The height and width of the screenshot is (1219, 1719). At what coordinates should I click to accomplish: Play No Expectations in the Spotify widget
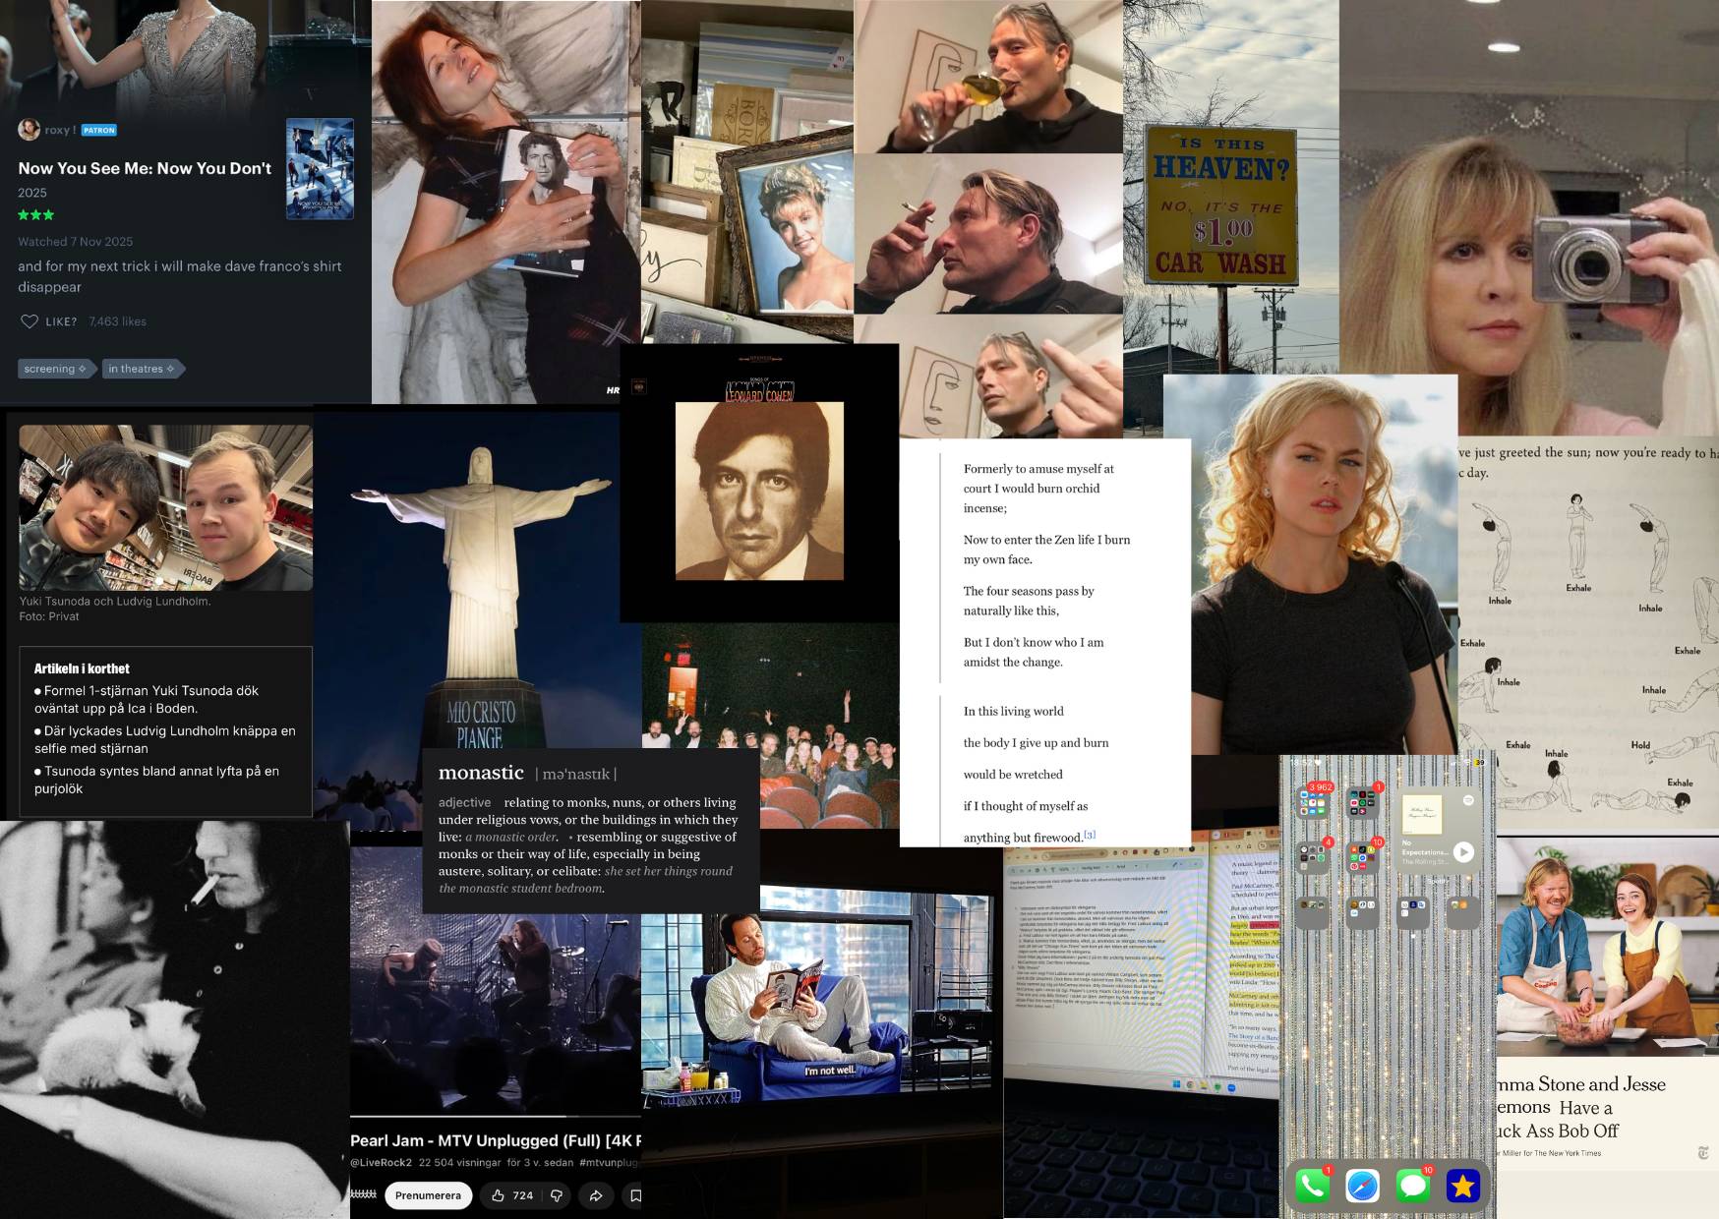[1463, 852]
